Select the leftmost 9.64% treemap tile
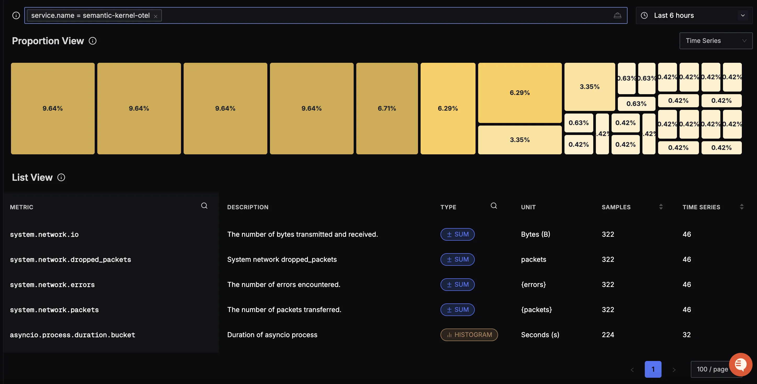Image resolution: width=757 pixels, height=384 pixels. pyautogui.click(x=53, y=108)
